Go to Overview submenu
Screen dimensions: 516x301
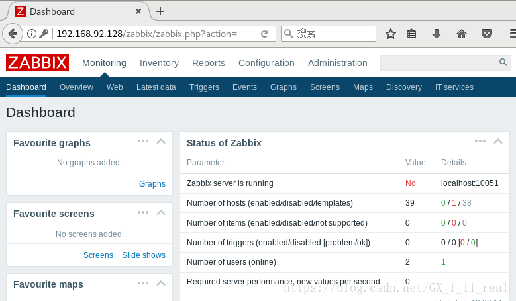(x=76, y=87)
